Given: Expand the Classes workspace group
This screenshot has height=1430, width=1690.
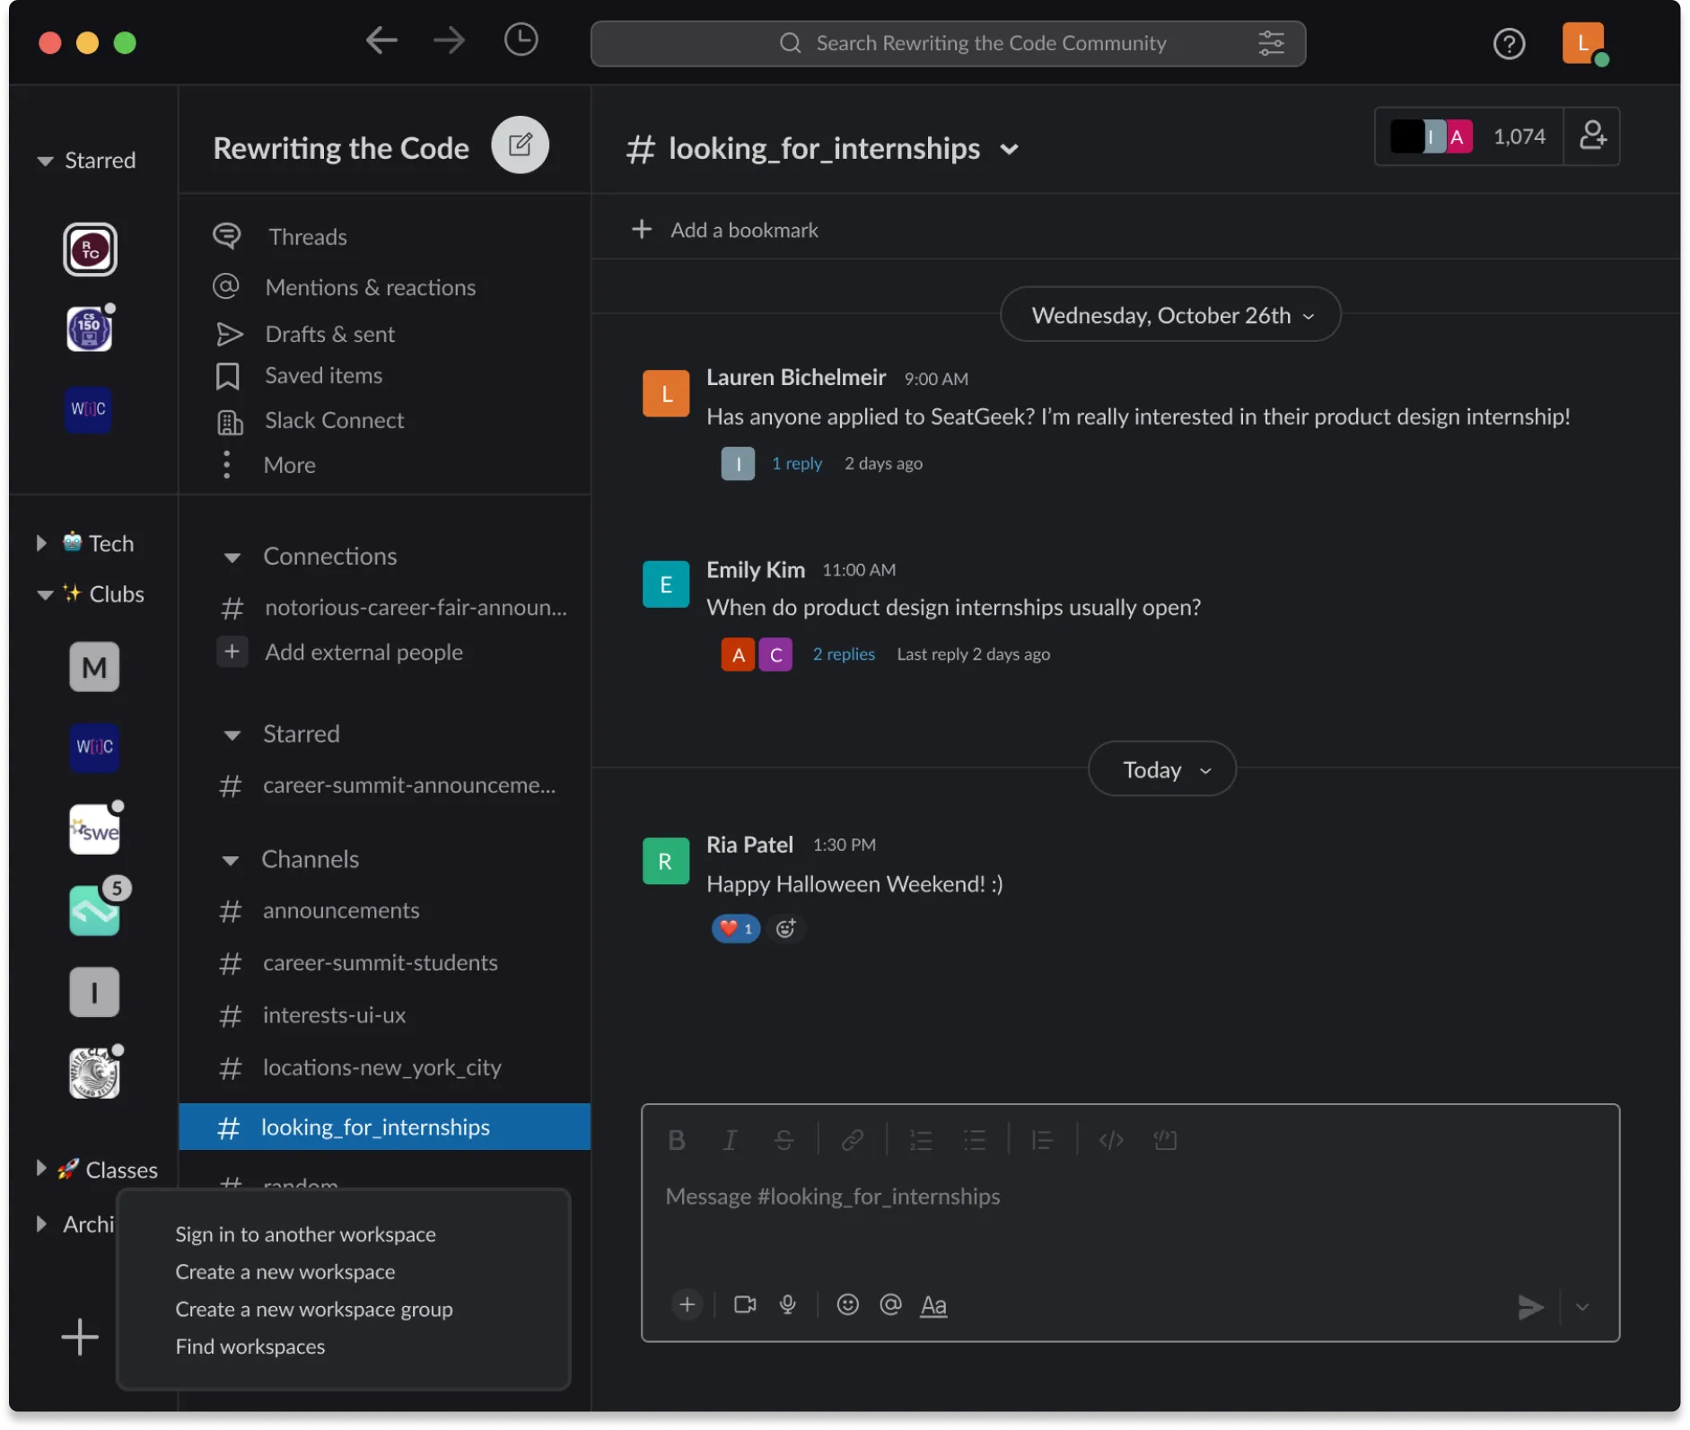Looking at the screenshot, I should 41,1168.
